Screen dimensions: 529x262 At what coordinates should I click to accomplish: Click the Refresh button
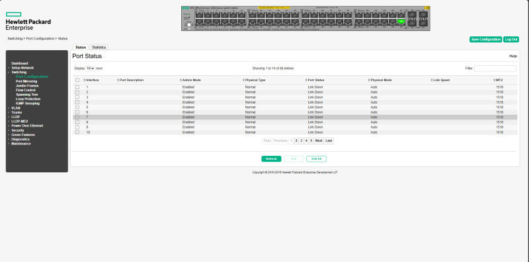pos(271,159)
